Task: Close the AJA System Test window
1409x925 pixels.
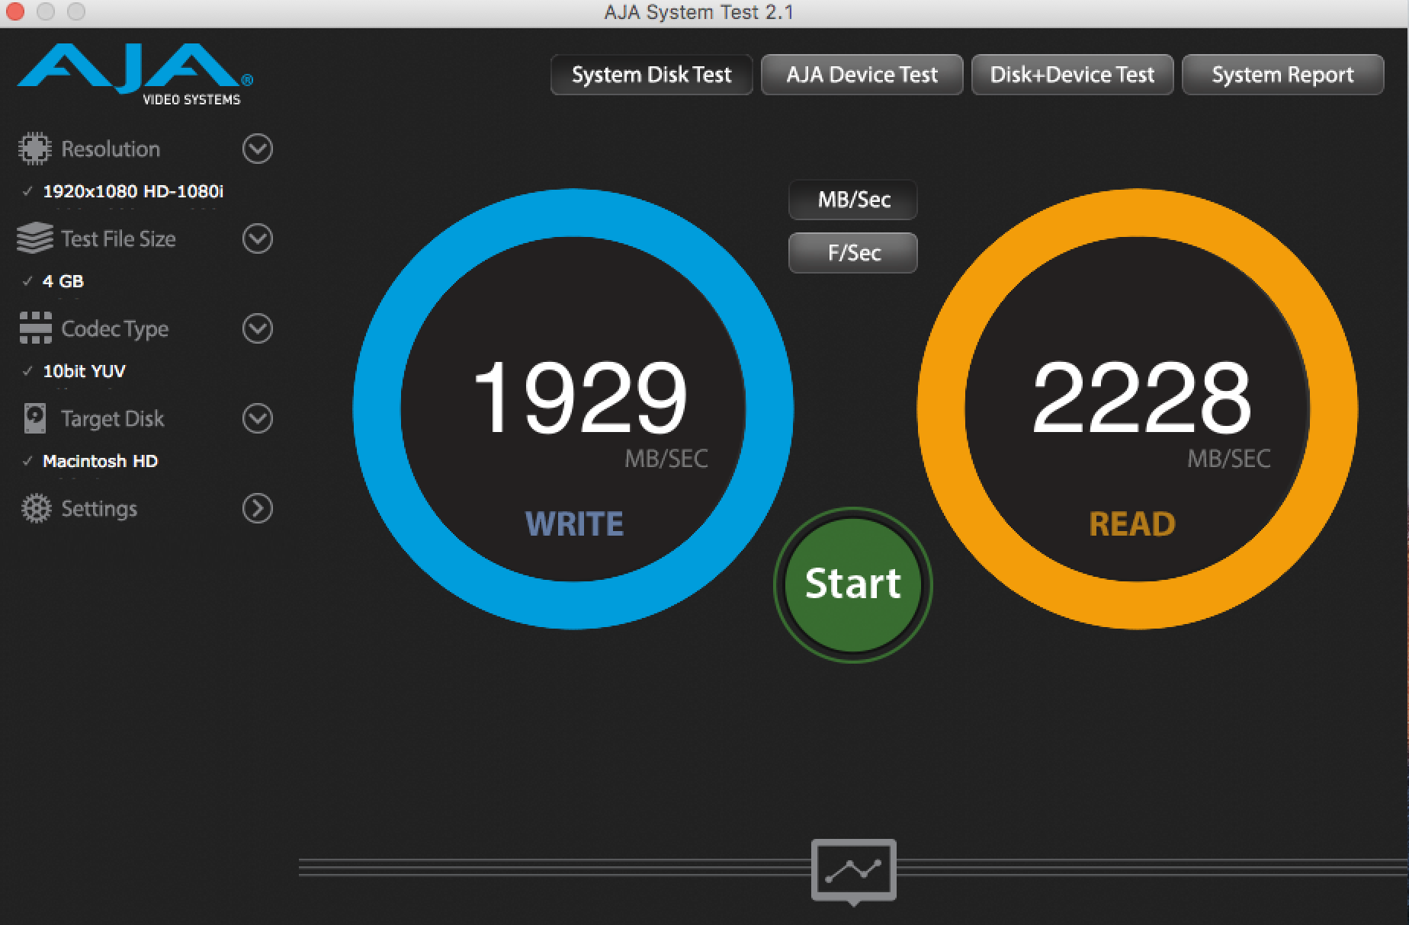Action: coord(14,11)
